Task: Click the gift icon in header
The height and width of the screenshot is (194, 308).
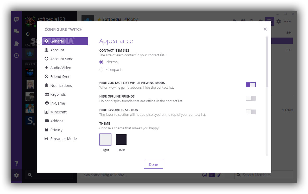Action: pos(243,21)
